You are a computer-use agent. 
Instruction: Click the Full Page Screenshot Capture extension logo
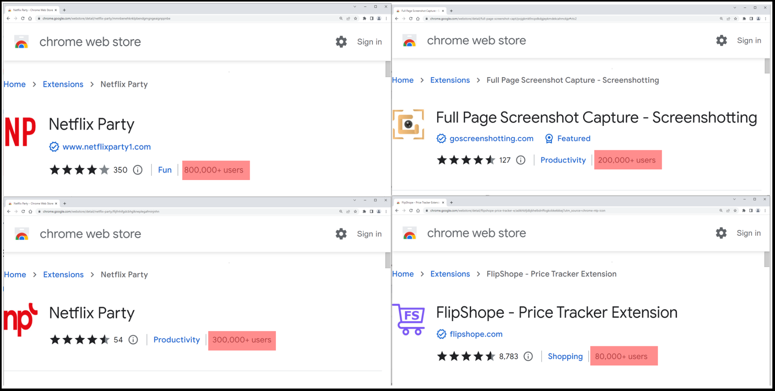pyautogui.click(x=408, y=124)
